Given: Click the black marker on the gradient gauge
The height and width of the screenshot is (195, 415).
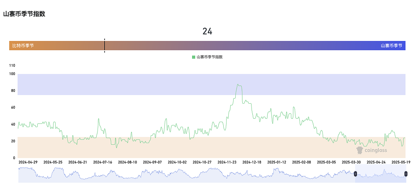Looking at the screenshot, I should tap(105, 46).
